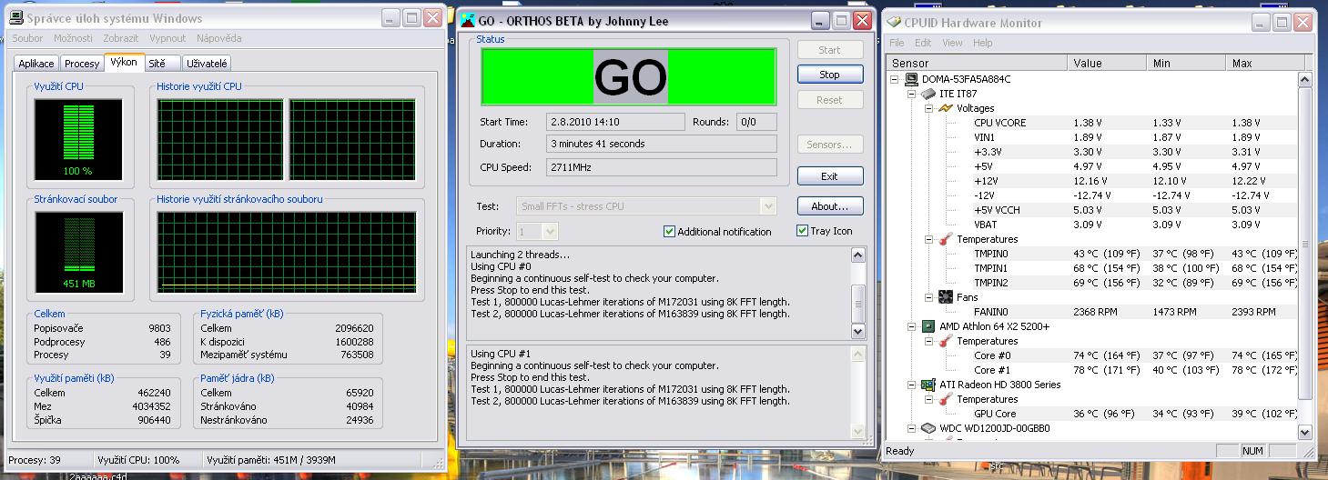Screen dimensions: 1328x480
Task: Open the Nápověda menu
Action: coord(219,38)
